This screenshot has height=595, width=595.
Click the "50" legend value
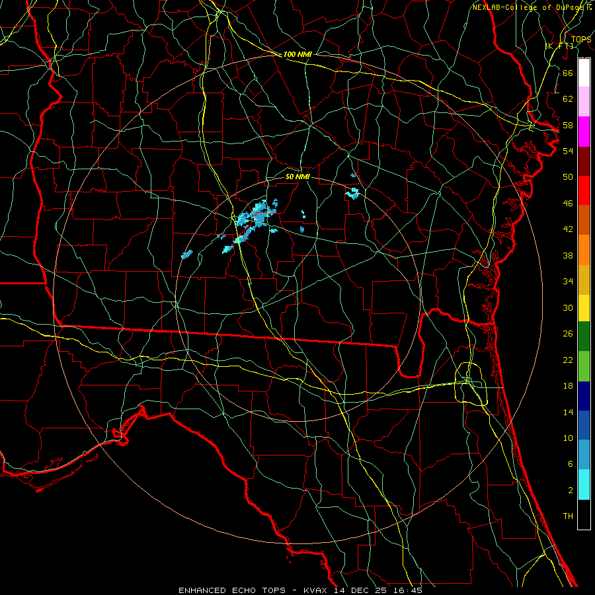(568, 177)
